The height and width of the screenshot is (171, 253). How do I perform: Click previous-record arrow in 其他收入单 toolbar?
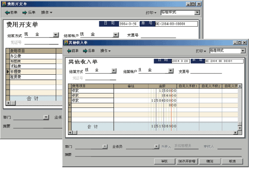pyautogui.click(x=69, y=51)
